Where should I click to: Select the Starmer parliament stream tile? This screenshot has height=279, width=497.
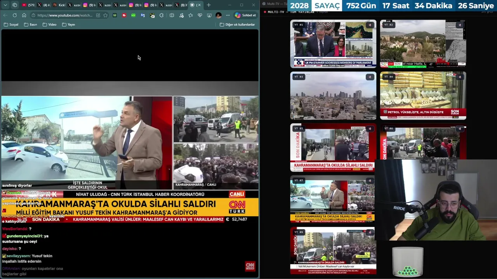[333, 44]
